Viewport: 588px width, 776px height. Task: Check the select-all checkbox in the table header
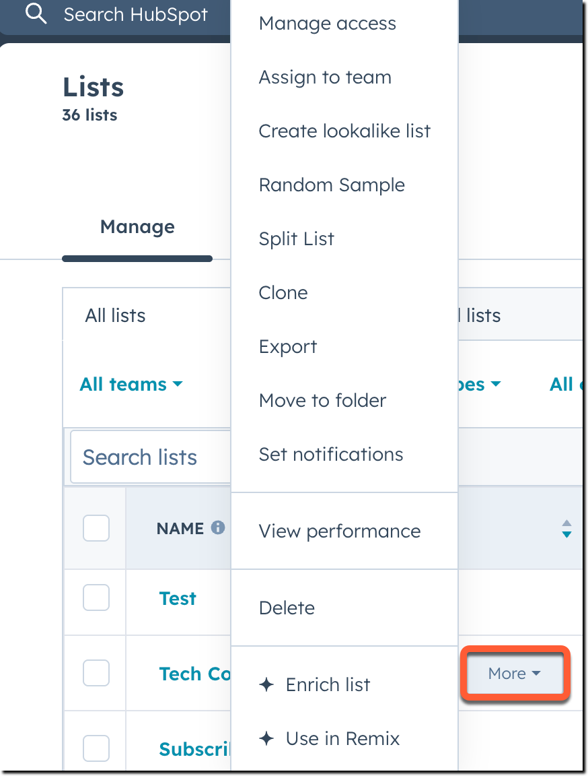pyautogui.click(x=96, y=528)
